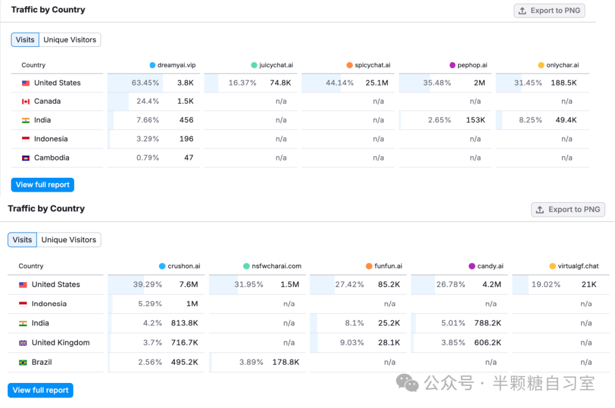Click the 85.2K funfun.ai visits value
This screenshot has width=615, height=408.
click(x=389, y=284)
